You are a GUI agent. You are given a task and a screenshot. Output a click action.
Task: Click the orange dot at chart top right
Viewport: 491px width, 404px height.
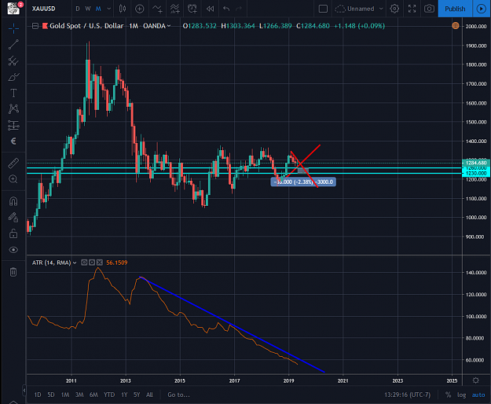[x=456, y=26]
